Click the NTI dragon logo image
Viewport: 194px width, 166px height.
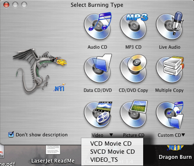click(x=40, y=71)
